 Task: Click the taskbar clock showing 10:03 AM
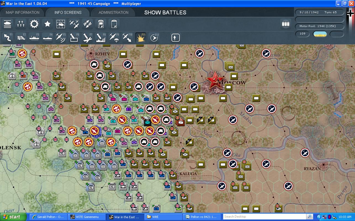[x=345, y=217]
